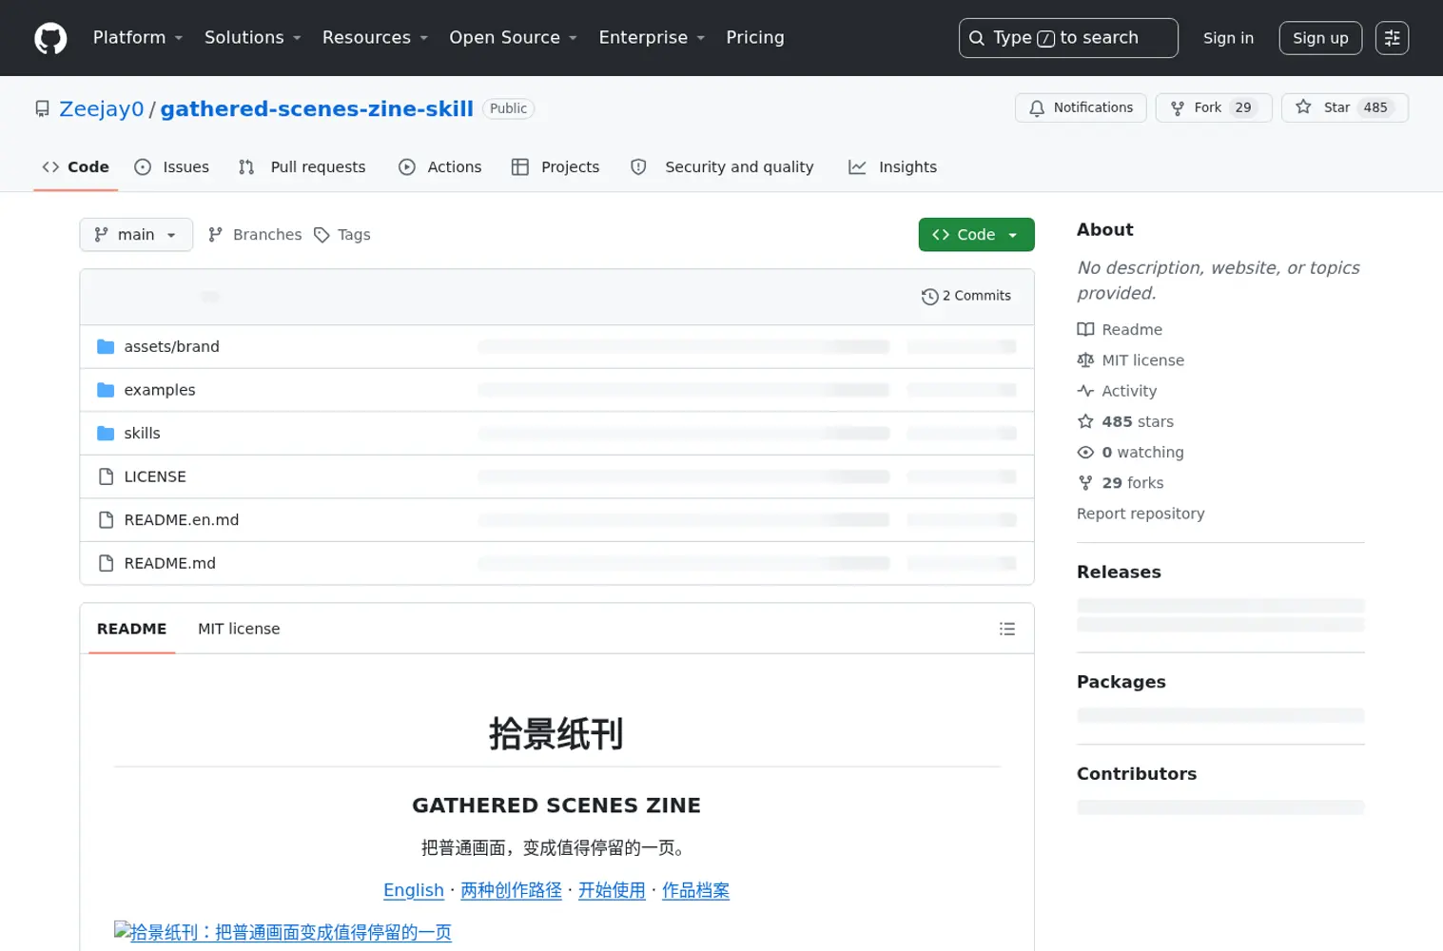Open the main branch selector dropdown
The height and width of the screenshot is (951, 1443).
coord(136,235)
